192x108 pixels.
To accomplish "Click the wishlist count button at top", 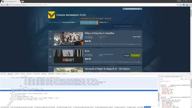I will (132, 9).
